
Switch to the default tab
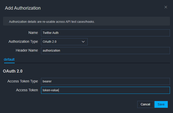tap(9, 59)
